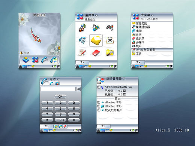The height and width of the screenshot is (146, 195).
Task: Open the music note media player icon in grid
Action: point(96,28)
